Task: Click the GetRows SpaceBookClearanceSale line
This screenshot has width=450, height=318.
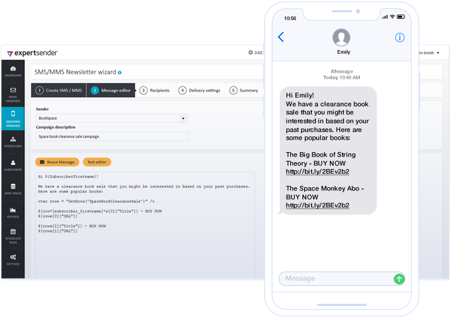Action: pyautogui.click(x=96, y=202)
